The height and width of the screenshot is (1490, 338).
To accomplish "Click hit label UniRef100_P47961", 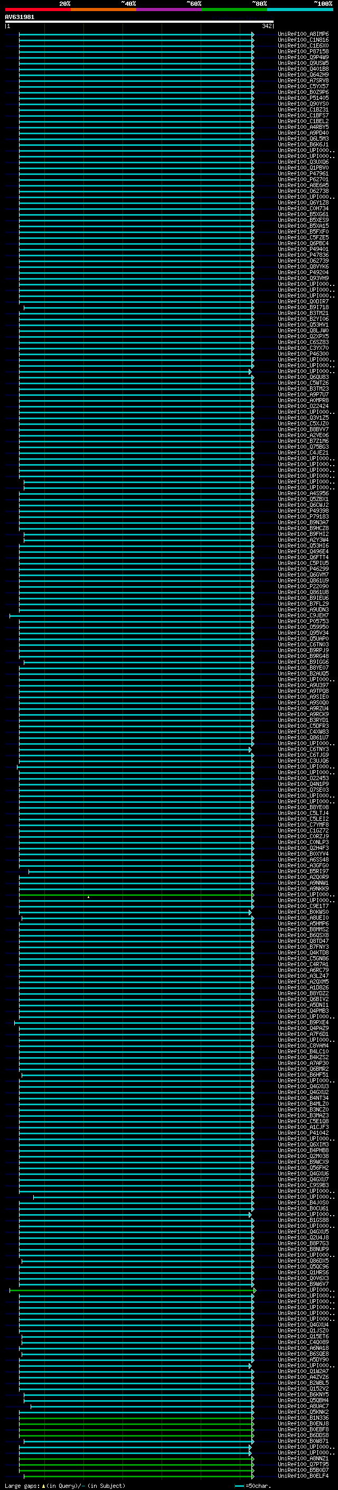I will [303, 173].
